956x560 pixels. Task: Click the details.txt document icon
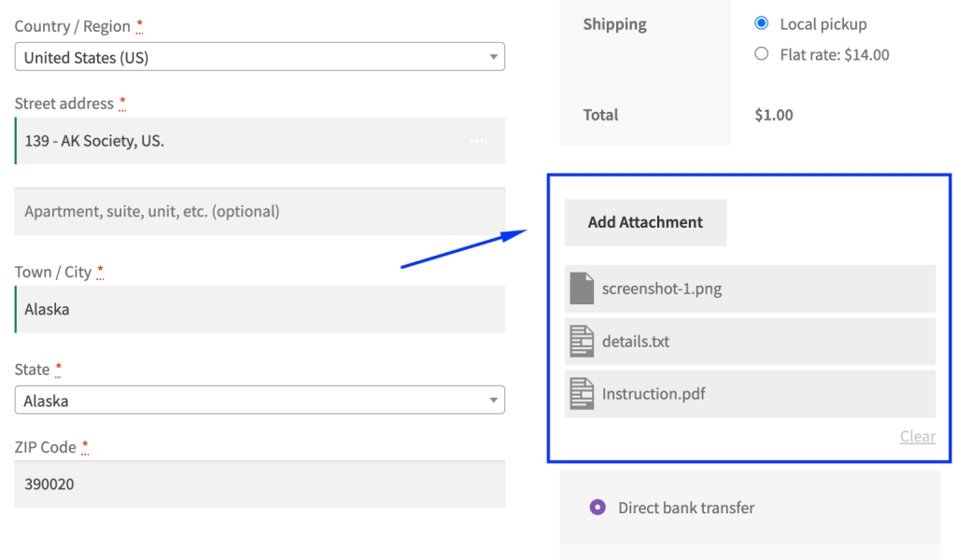tap(582, 342)
